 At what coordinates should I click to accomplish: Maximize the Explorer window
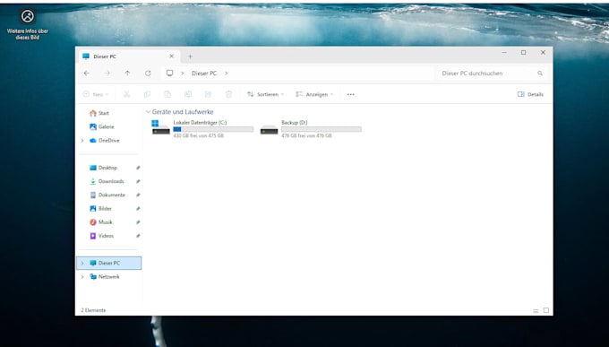coord(524,53)
